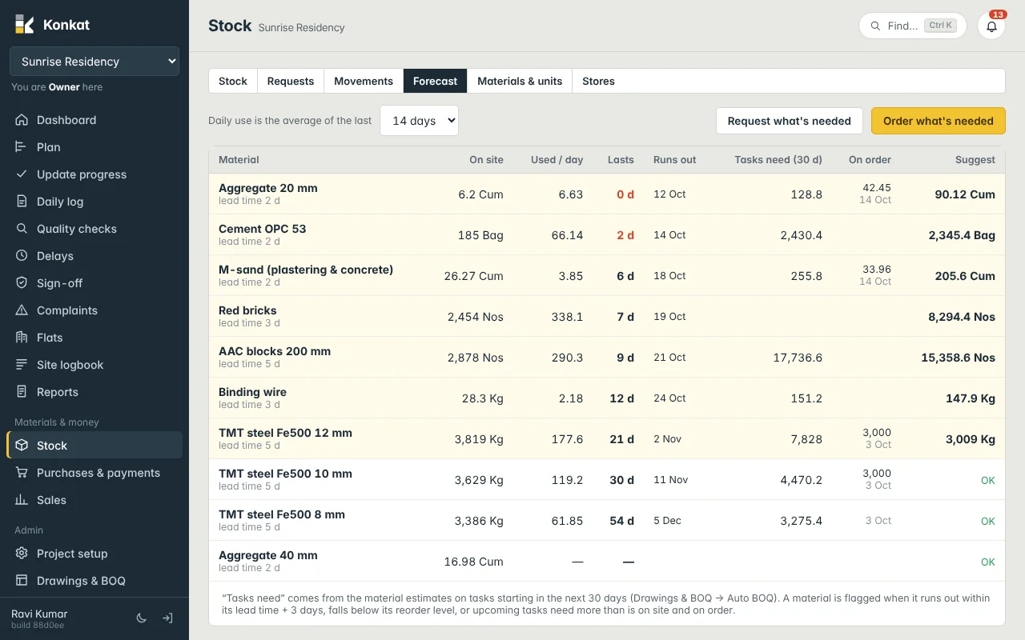Screen dimensions: 1025x640
Task: Click the Reports file icon
Action: 22,392
